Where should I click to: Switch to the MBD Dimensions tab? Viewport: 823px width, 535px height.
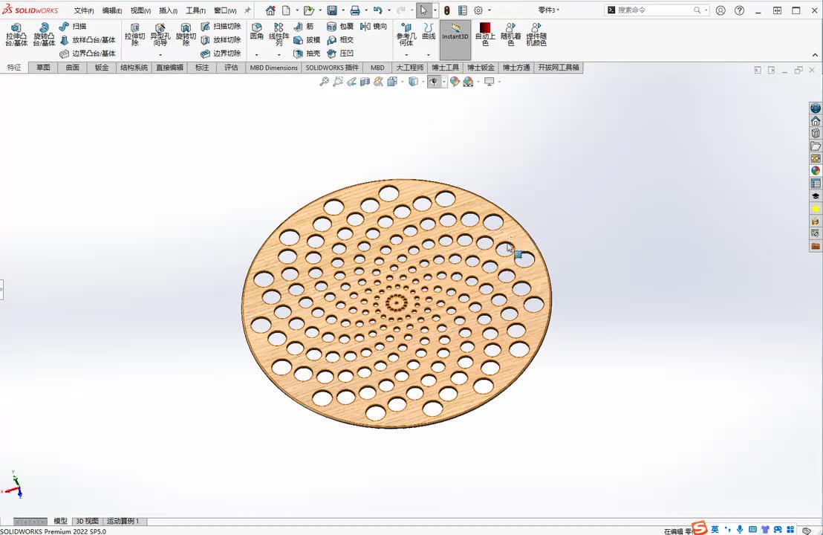[x=273, y=68]
